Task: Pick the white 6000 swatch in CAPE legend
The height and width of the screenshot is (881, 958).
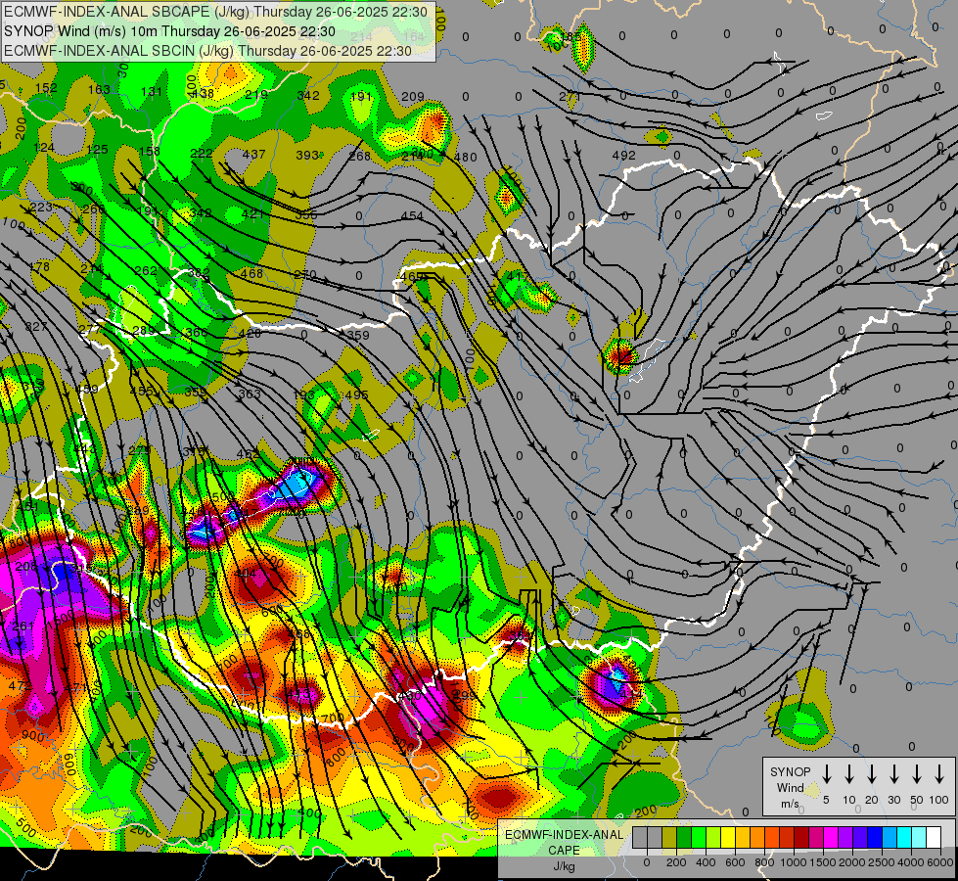Action: tap(935, 838)
